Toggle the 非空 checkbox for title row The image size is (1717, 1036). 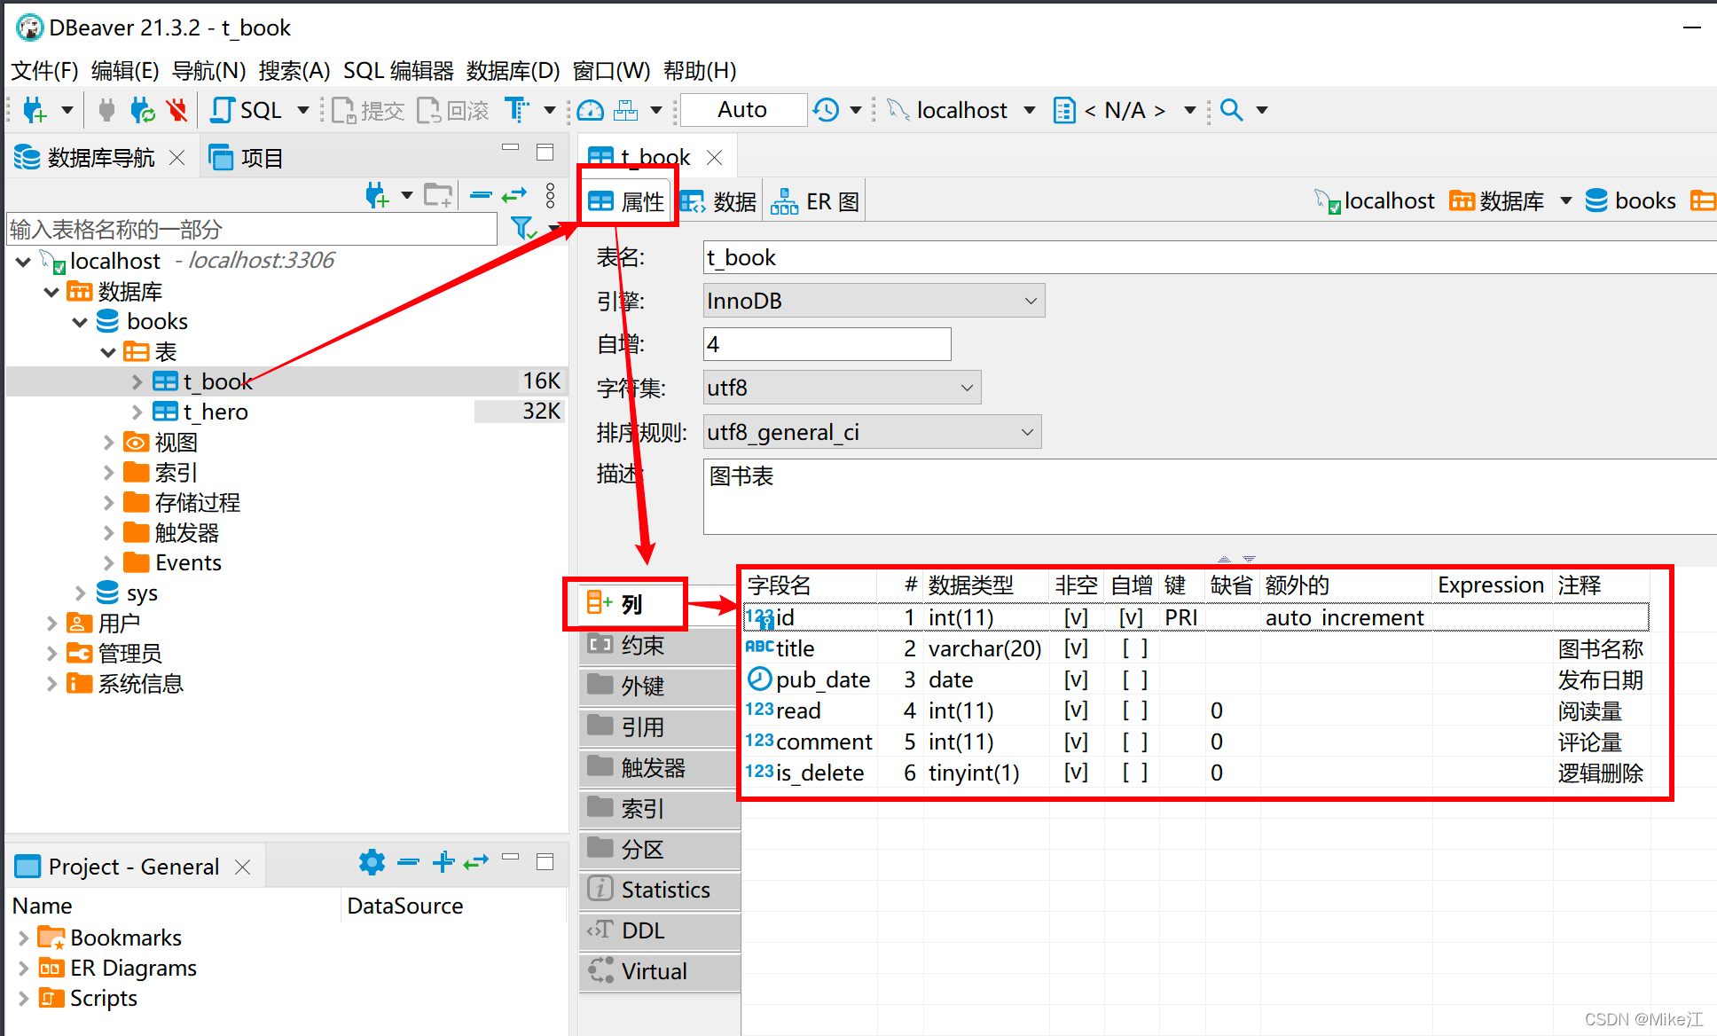tap(1076, 648)
